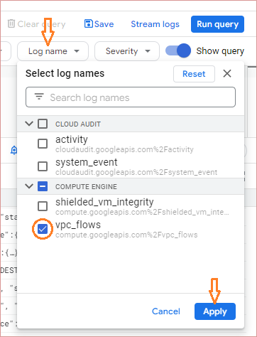Viewport: 257px width, 337px height.
Task: Close the Select log names panel
Action: click(x=227, y=74)
